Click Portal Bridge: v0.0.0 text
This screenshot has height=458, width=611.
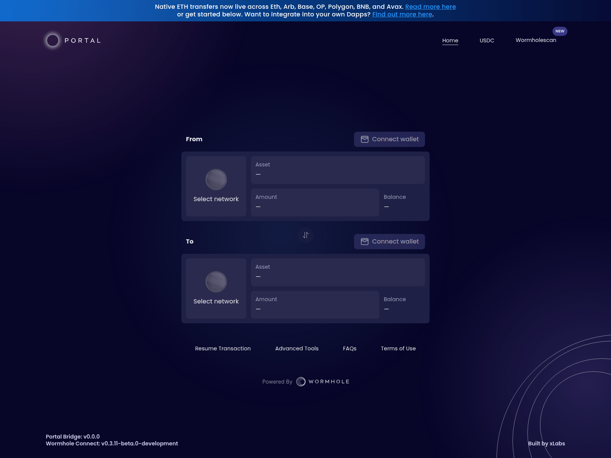click(73, 437)
